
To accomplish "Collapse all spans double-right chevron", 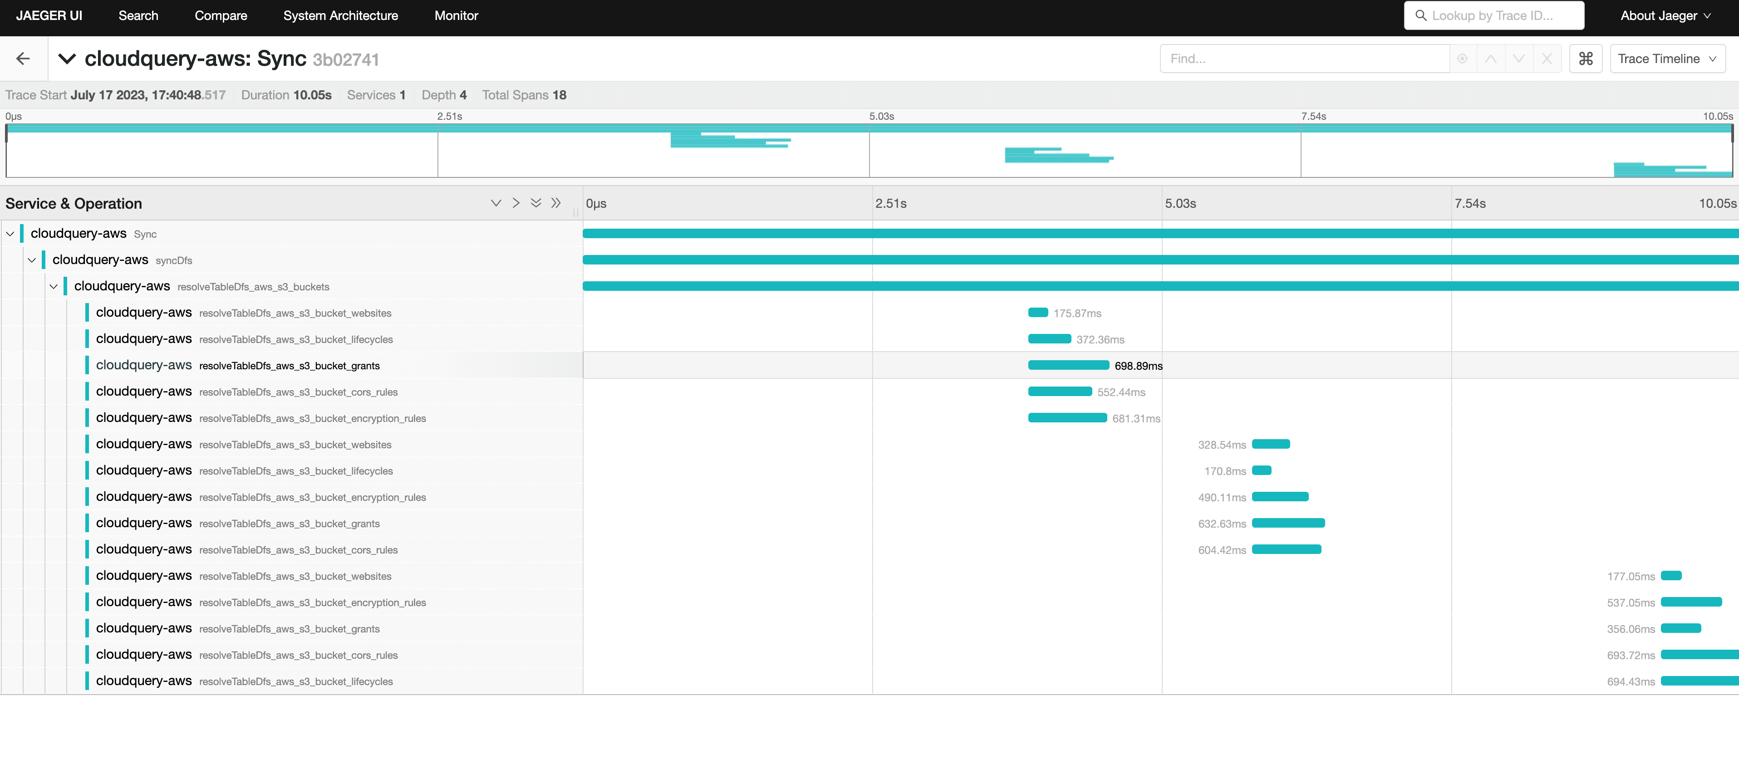I will click(555, 203).
